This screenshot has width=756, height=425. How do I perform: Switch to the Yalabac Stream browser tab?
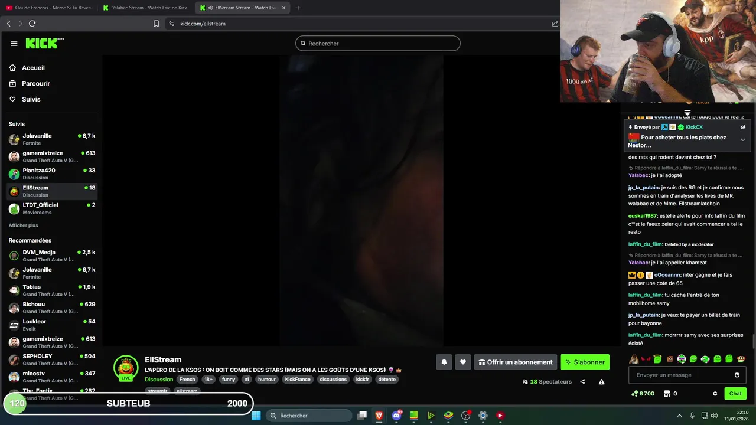click(x=145, y=8)
